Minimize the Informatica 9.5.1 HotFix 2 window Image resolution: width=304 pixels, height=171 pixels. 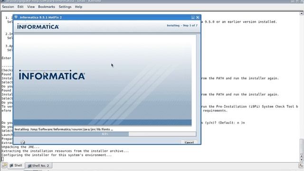(x=193, y=18)
